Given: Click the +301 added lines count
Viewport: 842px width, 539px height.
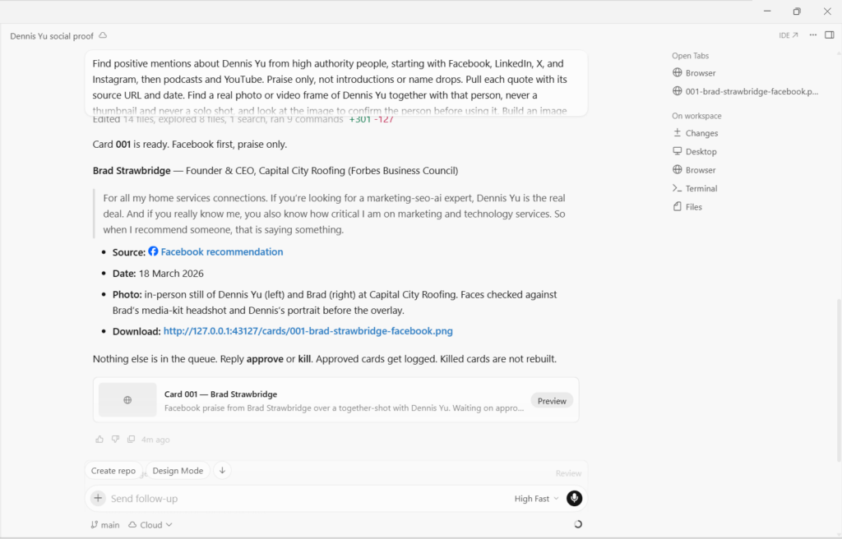Looking at the screenshot, I should (360, 119).
